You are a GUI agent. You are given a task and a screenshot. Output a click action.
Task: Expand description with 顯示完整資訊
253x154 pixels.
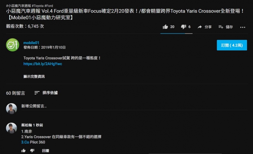34,77
